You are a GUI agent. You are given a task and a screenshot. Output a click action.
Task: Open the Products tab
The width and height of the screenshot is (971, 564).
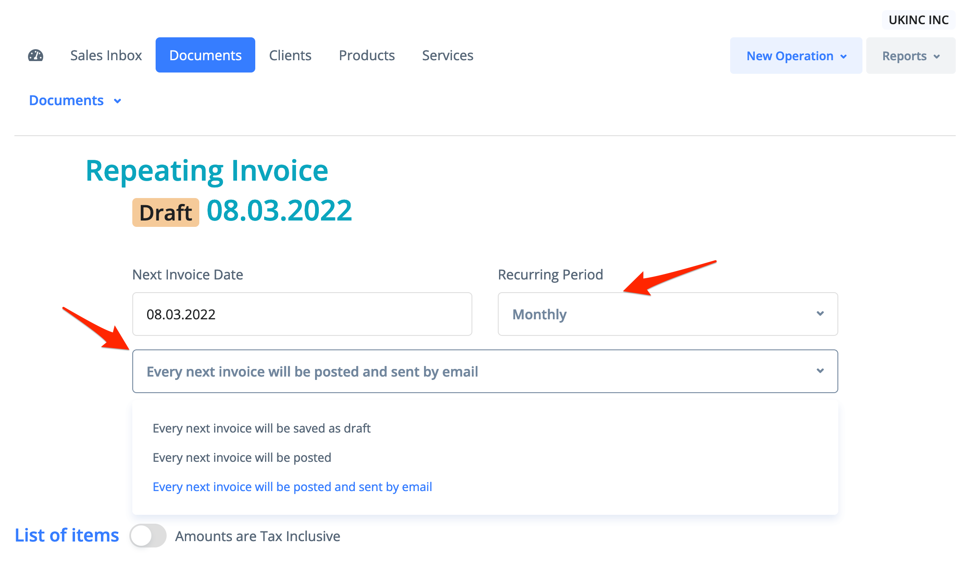[367, 56]
